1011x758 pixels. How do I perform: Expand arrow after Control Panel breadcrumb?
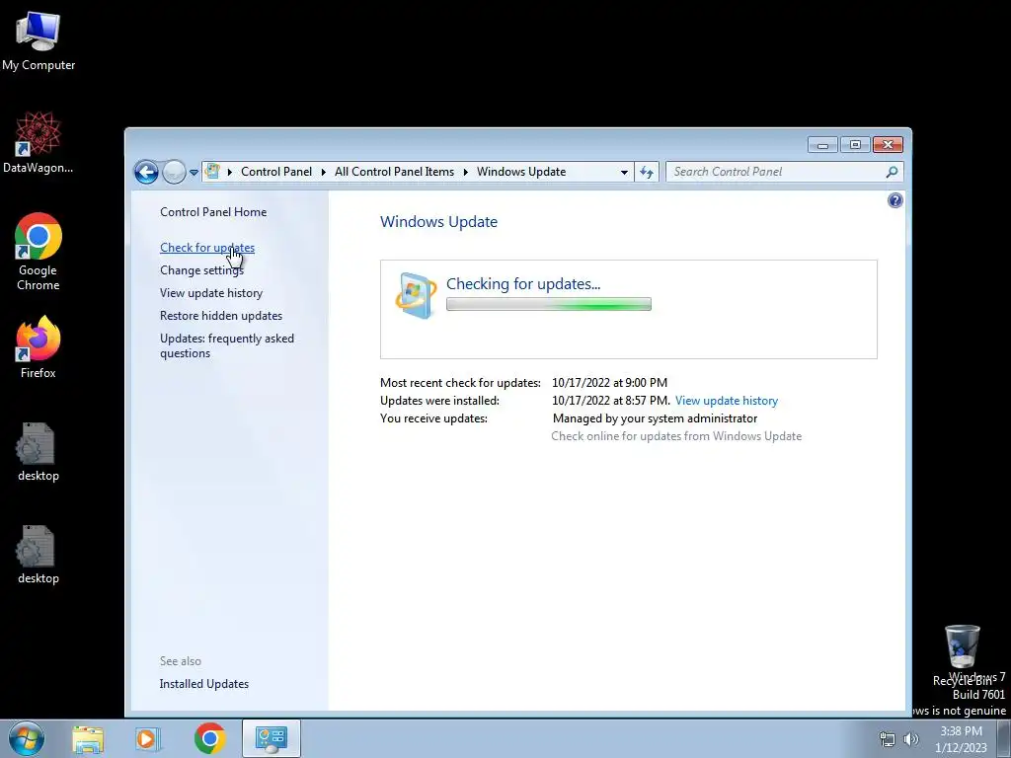324,172
